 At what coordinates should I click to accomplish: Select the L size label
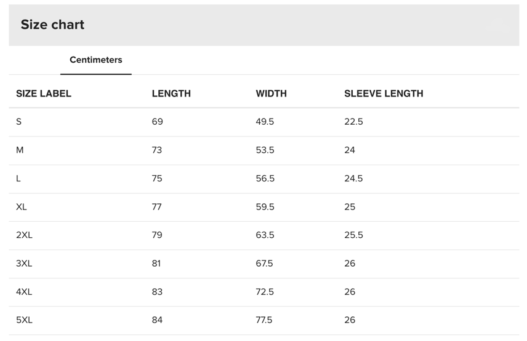18,178
